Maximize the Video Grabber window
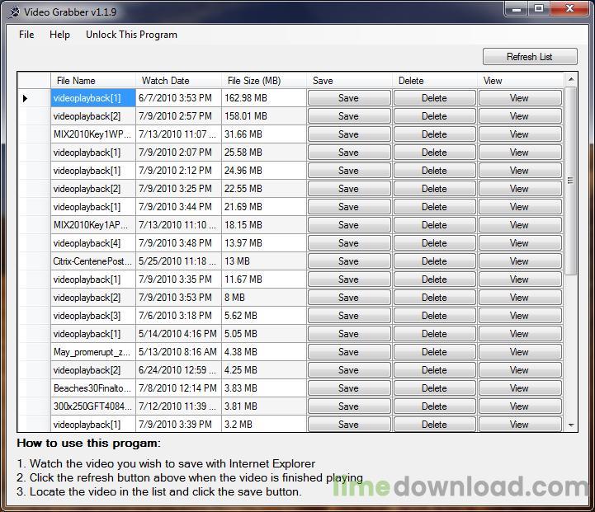This screenshot has width=595, height=512. point(539,9)
